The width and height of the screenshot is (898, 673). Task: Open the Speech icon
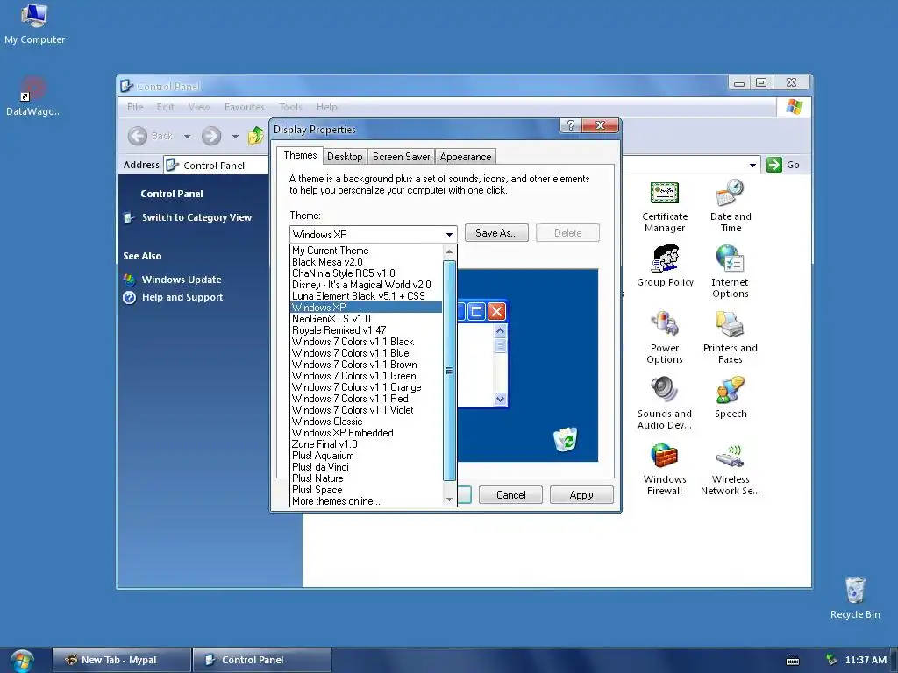pos(731,390)
